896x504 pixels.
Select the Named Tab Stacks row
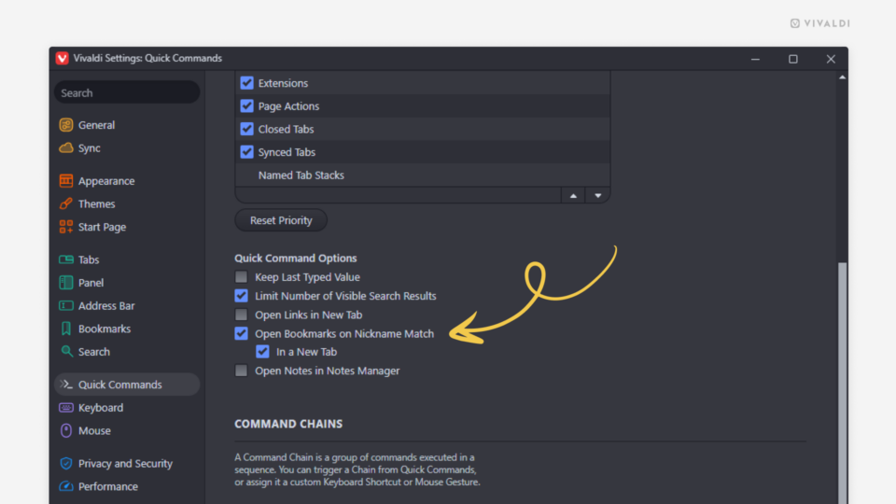[422, 175]
